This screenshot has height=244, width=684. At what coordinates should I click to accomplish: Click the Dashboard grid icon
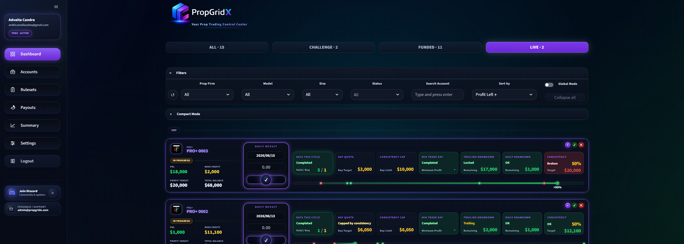13,54
